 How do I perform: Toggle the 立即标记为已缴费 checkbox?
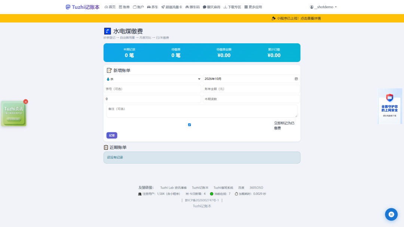tap(189, 125)
